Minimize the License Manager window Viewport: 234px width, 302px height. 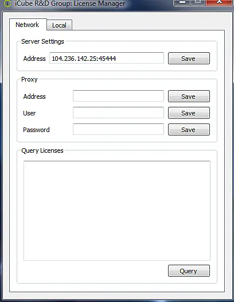(x=182, y=3)
